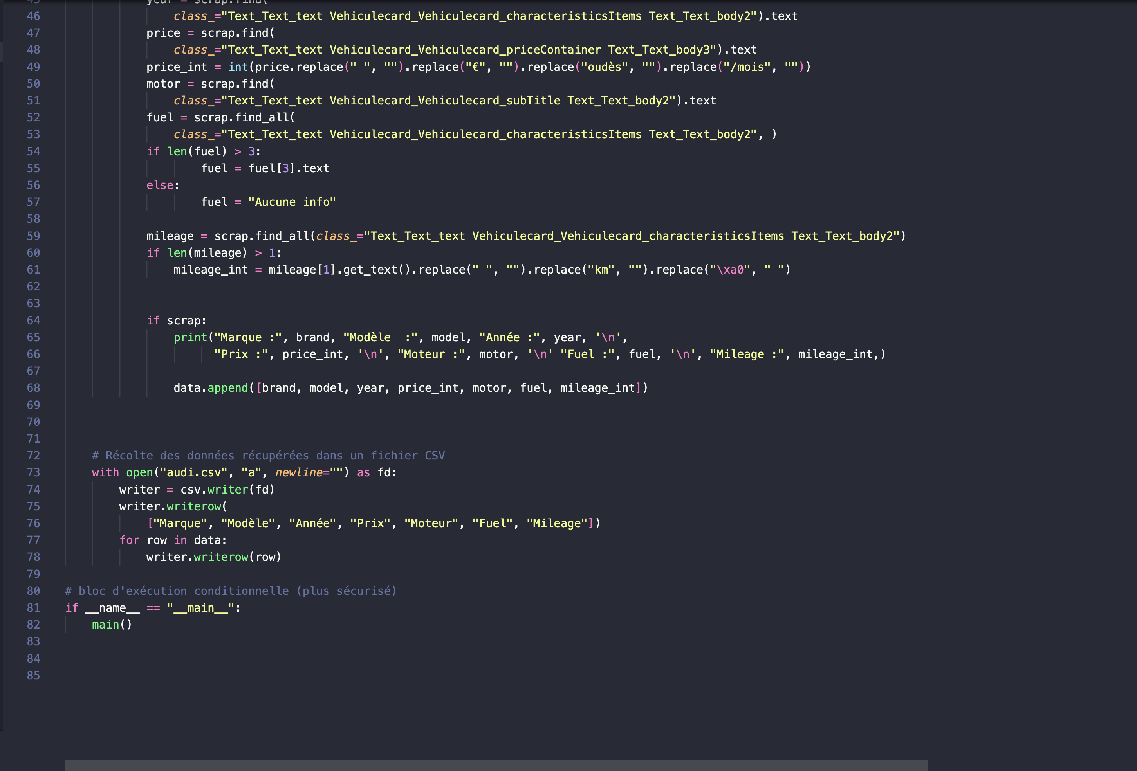Click line number 54 in the gutter

(33, 151)
